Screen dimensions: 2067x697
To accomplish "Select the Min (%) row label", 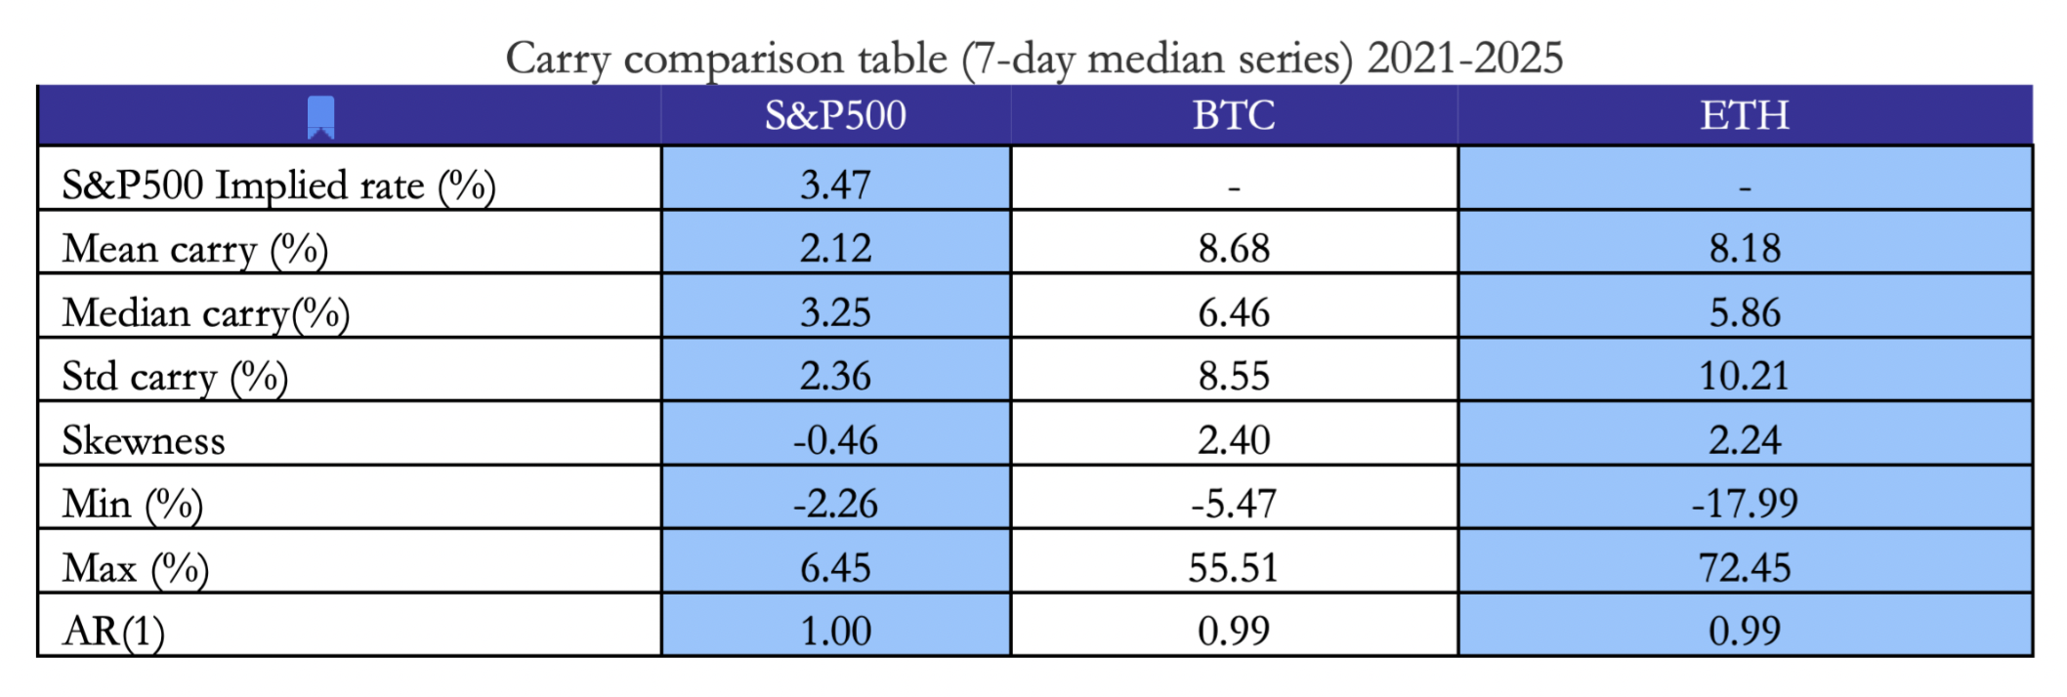I will [132, 505].
